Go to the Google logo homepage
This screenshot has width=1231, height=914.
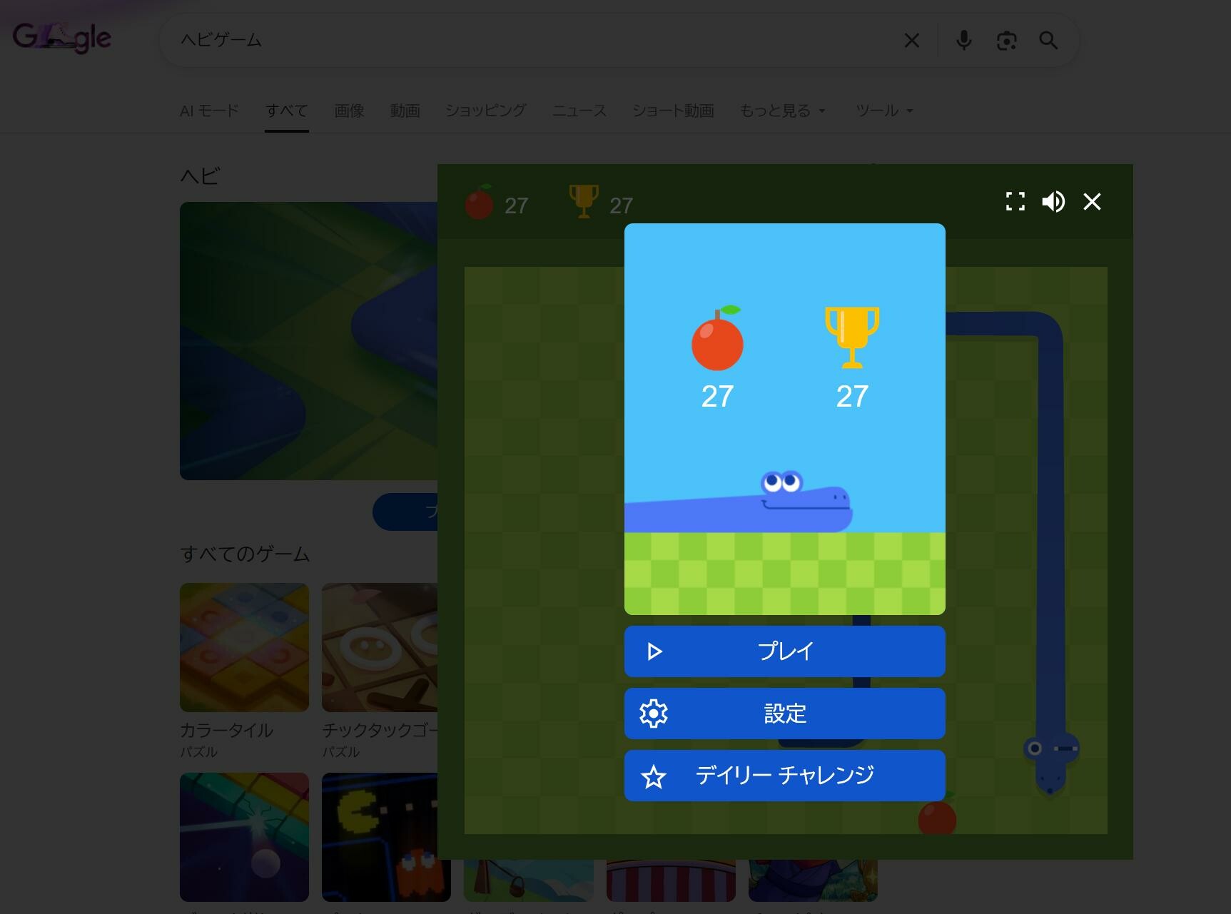(x=62, y=37)
